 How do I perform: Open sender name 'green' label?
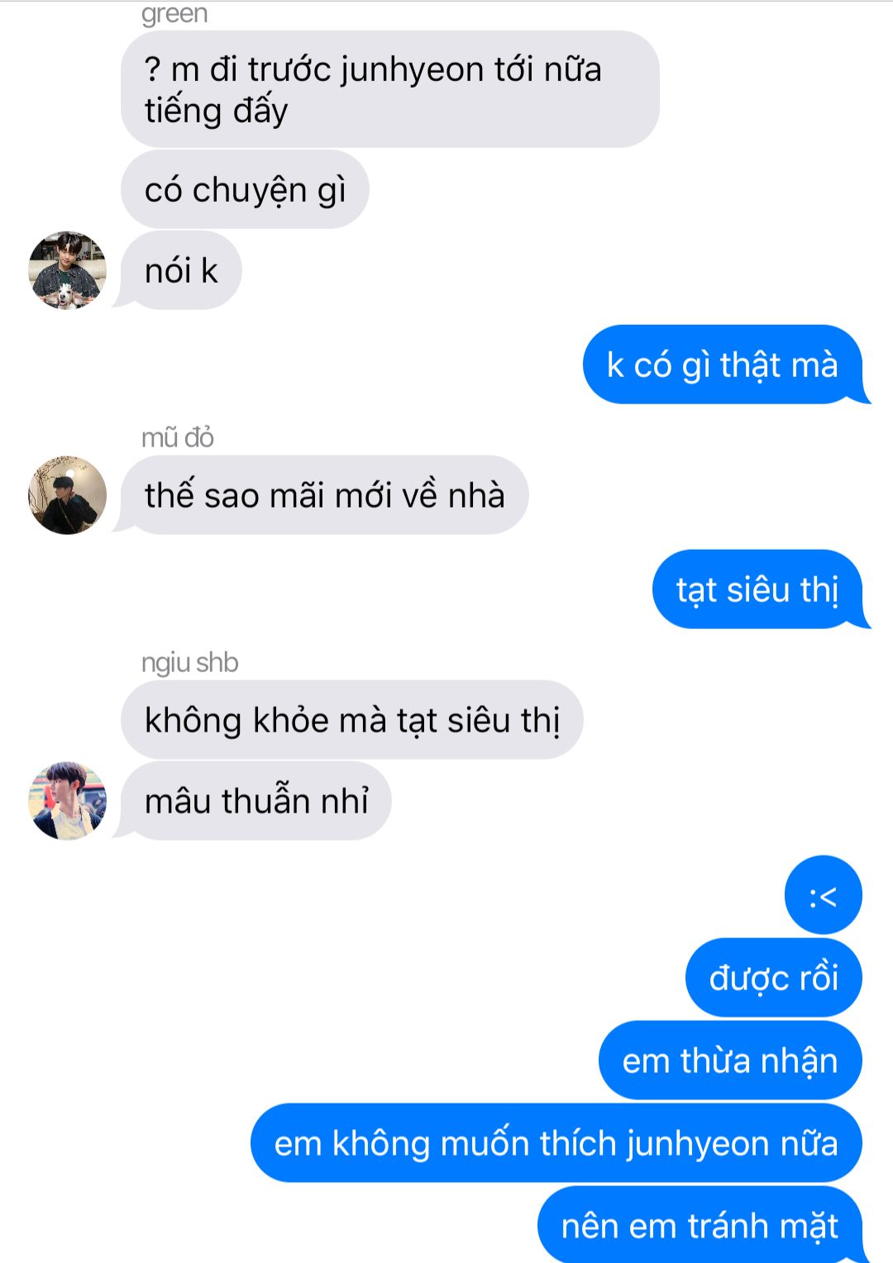[x=174, y=14]
